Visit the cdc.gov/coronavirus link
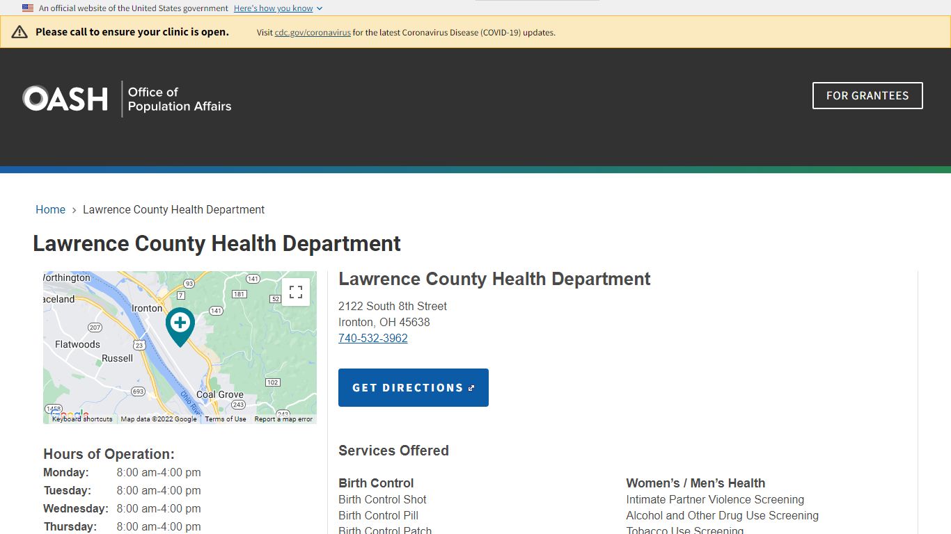The image size is (951, 534). tap(312, 32)
